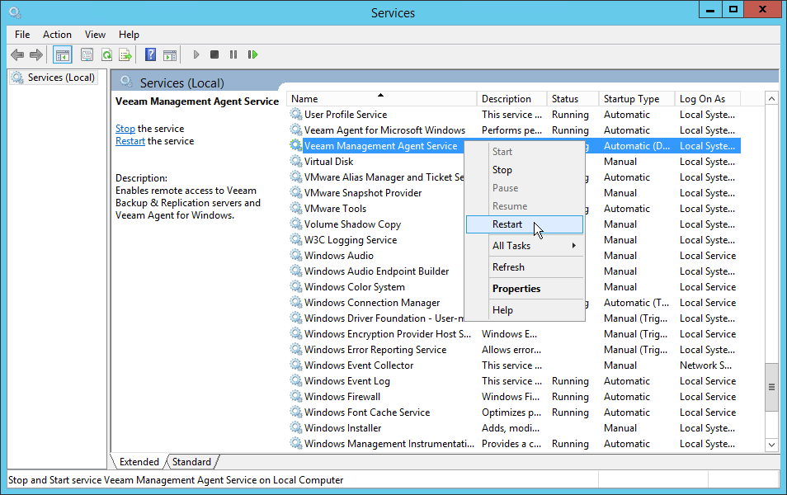Expand the All Tasks submenu
Viewport: 787px width, 495px height.
512,245
